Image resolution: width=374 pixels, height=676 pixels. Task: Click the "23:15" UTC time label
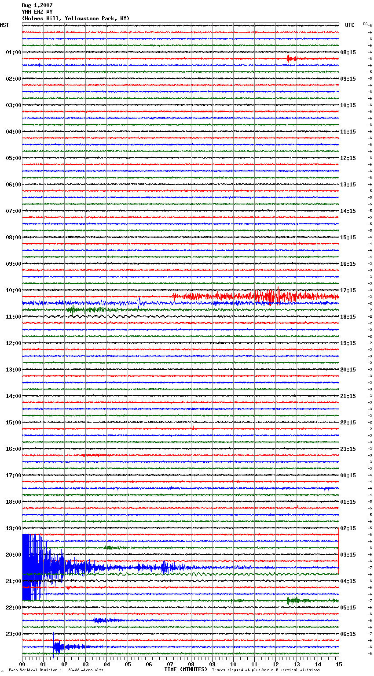pyautogui.click(x=348, y=449)
